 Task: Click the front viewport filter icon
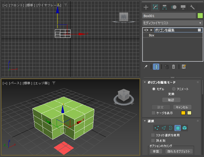(66, 5)
